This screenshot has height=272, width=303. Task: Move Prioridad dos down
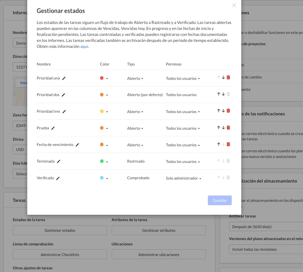pyautogui.click(x=223, y=94)
